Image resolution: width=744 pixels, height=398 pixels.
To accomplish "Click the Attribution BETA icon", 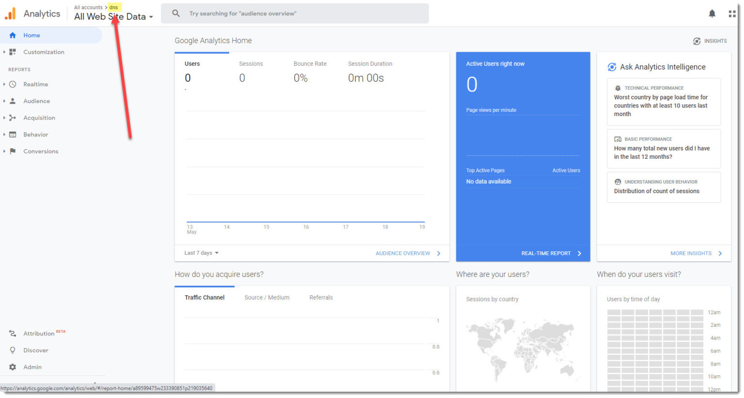I will point(12,333).
